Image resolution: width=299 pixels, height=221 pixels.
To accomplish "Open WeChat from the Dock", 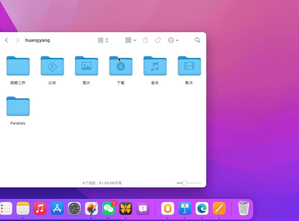I will click(x=108, y=209).
